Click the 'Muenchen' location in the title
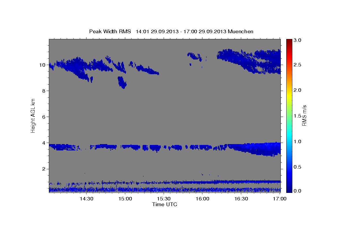This screenshot has width=347, height=231. 241,31
